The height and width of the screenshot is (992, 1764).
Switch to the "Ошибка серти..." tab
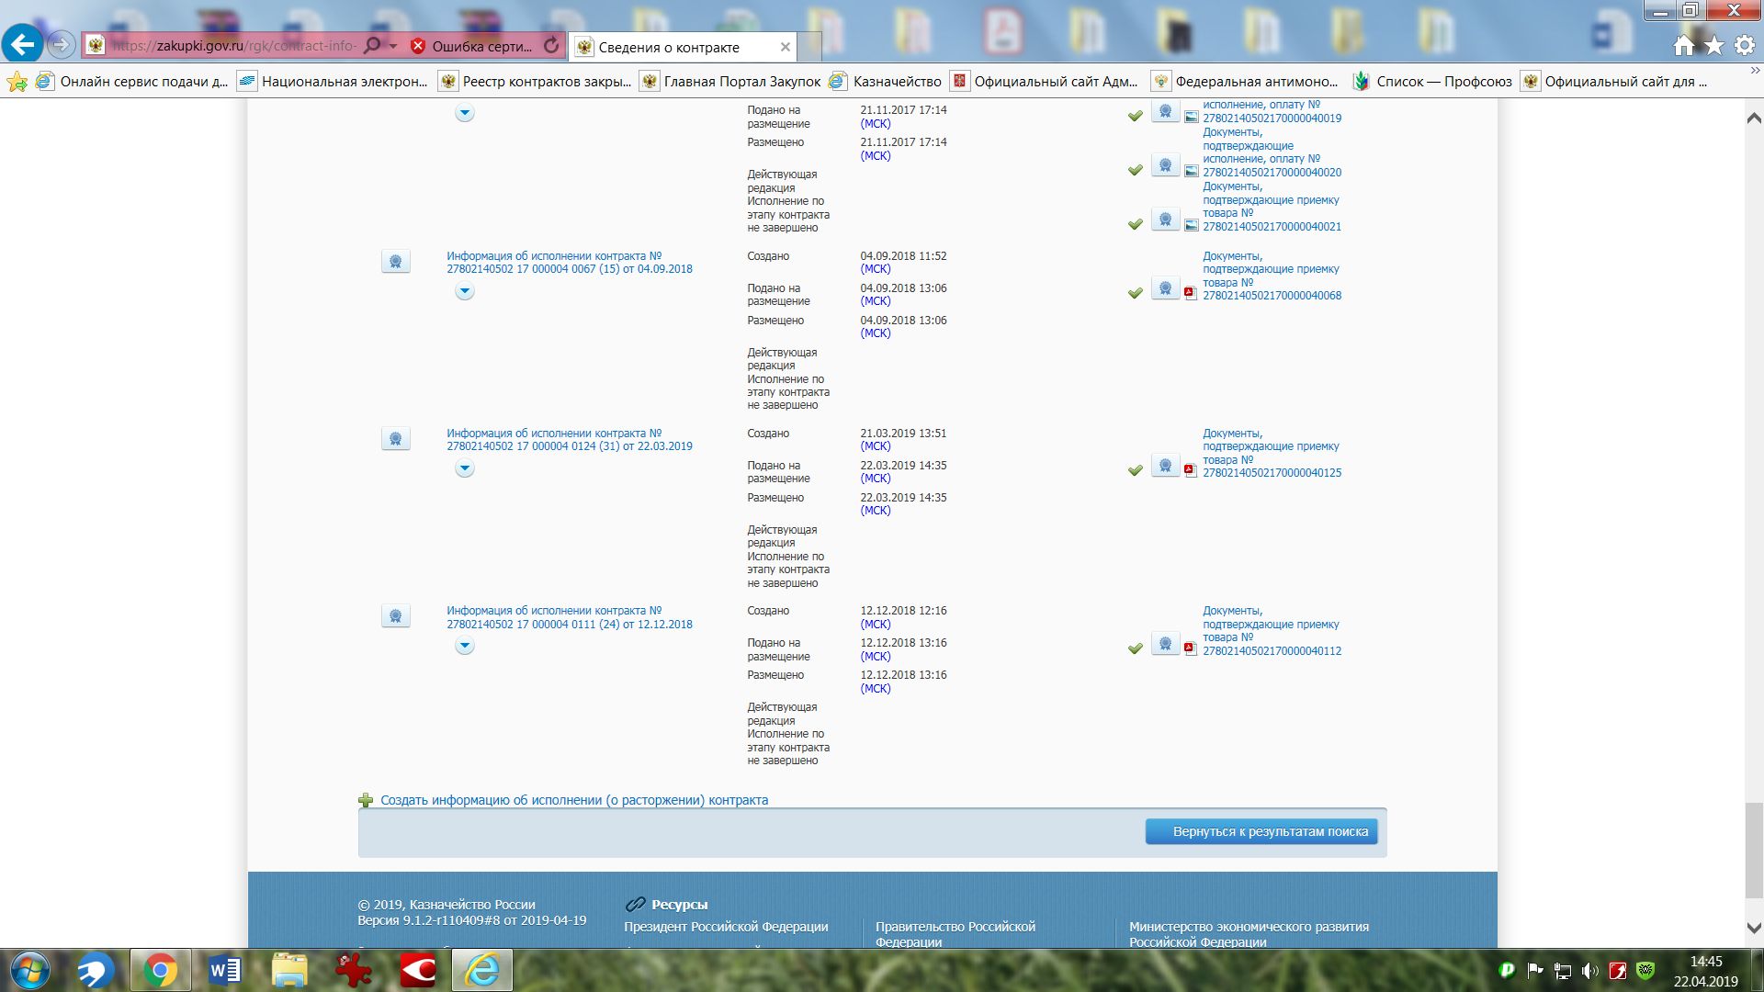pyautogui.click(x=481, y=46)
